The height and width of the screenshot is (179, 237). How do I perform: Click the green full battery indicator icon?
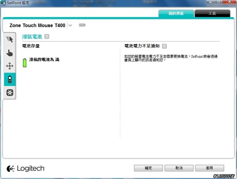(x=25, y=63)
